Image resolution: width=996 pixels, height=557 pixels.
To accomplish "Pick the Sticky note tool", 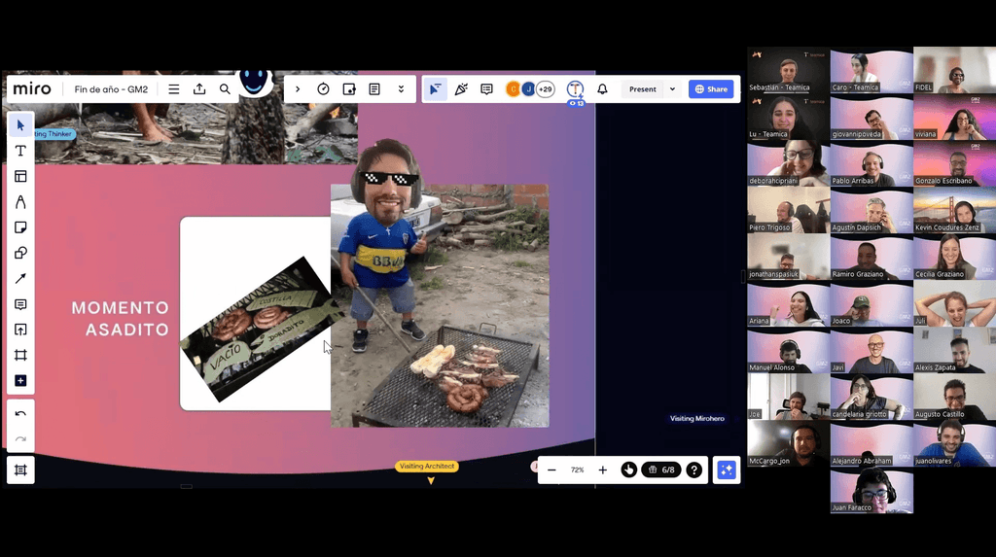I will [20, 227].
